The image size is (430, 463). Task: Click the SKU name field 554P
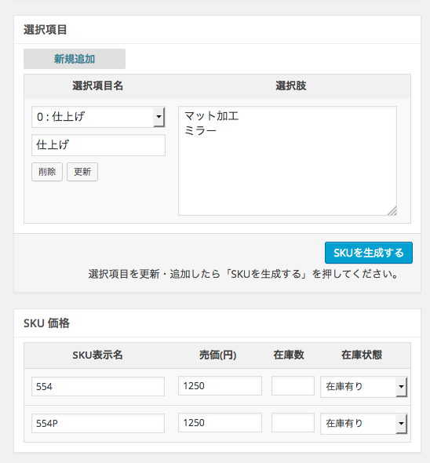pyautogui.click(x=98, y=423)
